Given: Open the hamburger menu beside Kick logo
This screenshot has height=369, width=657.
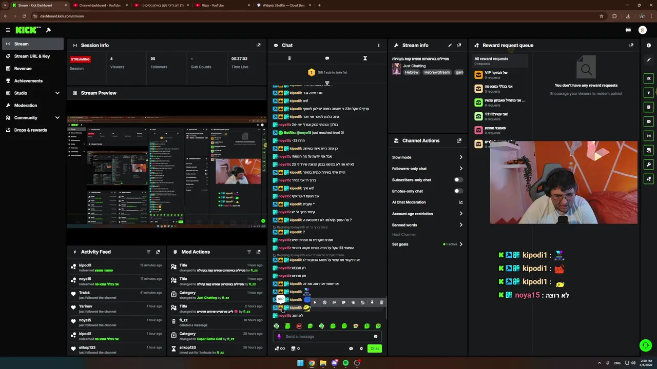Looking at the screenshot, I should point(8,30).
